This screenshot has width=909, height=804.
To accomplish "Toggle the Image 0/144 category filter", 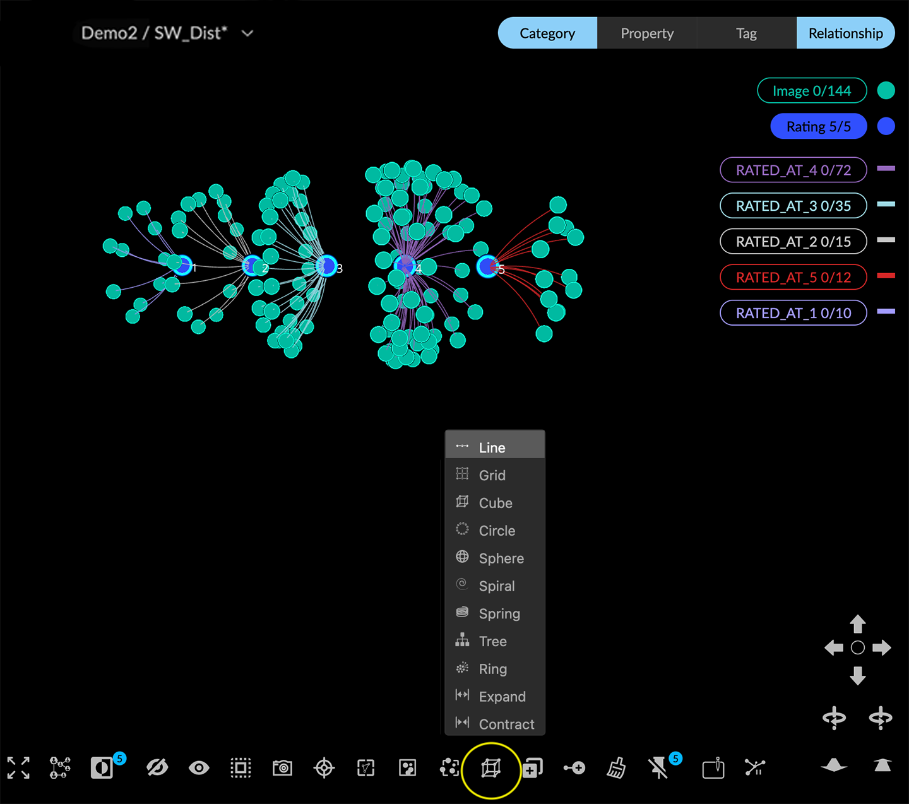I will click(x=812, y=91).
